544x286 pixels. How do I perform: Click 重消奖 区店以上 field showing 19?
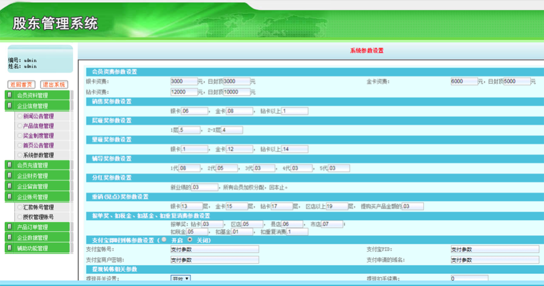coord(337,206)
